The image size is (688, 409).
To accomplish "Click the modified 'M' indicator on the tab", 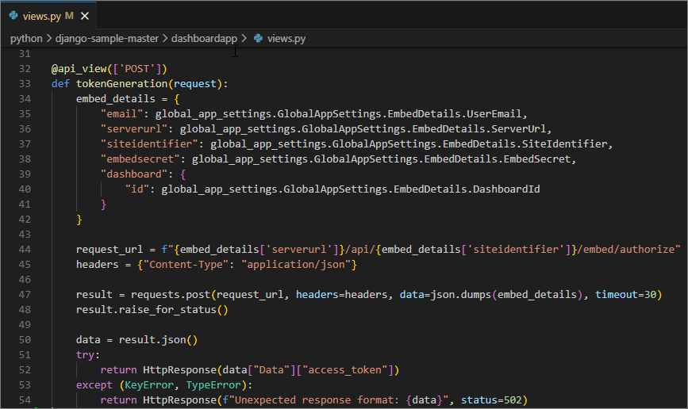I will coord(70,16).
